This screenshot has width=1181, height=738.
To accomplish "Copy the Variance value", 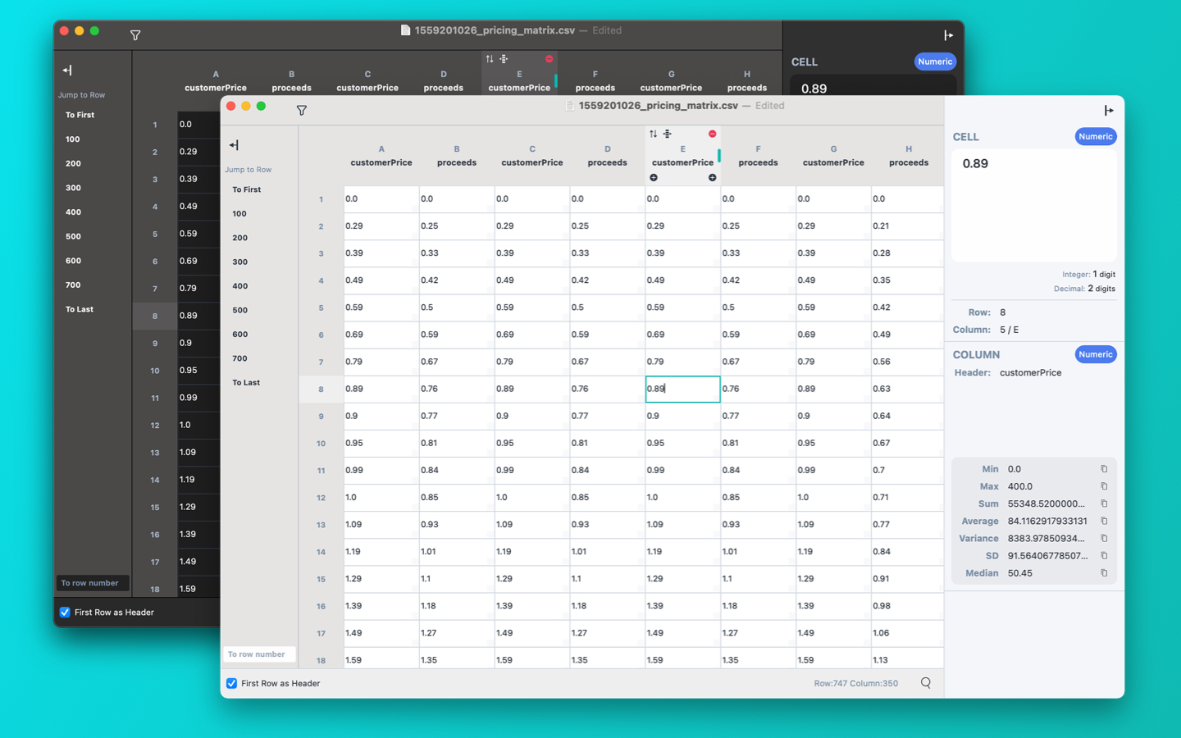I will point(1104,538).
